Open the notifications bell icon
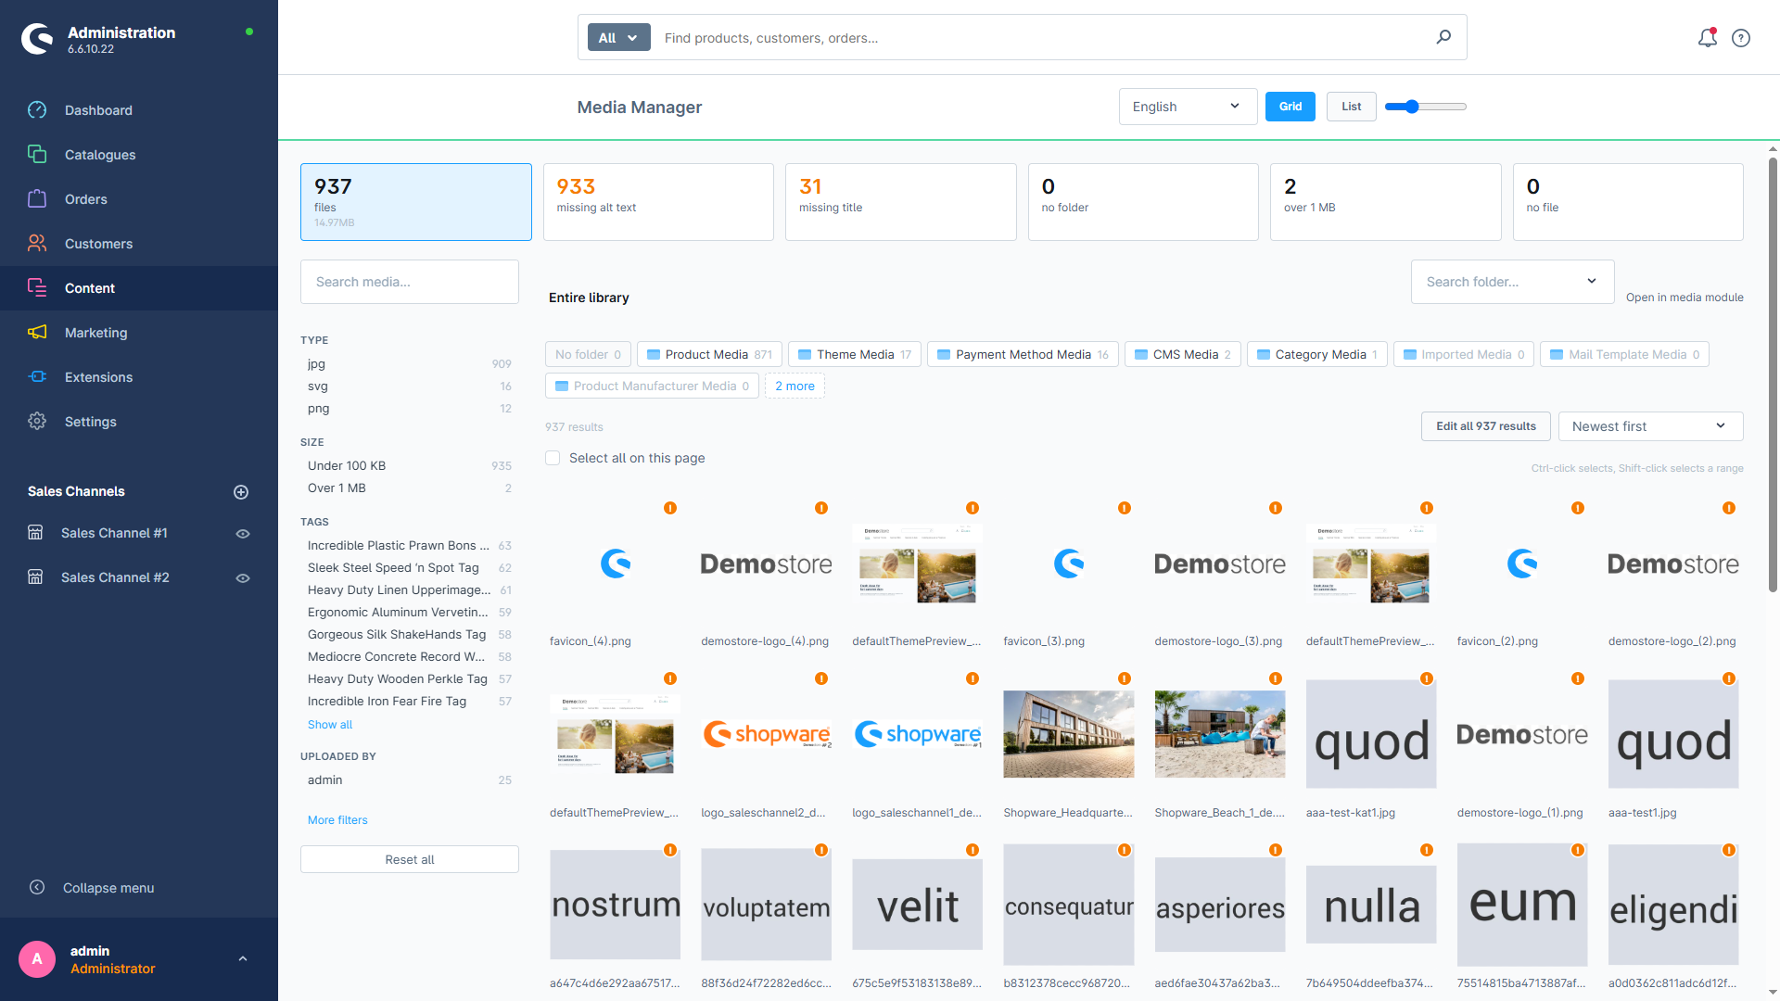The image size is (1780, 1001). (x=1707, y=38)
